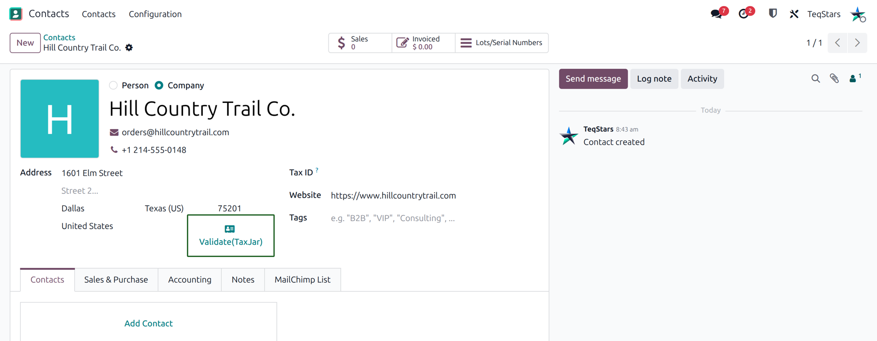The height and width of the screenshot is (341, 877).
Task: Switch to the Sales & Purchase tab
Action: pos(116,280)
